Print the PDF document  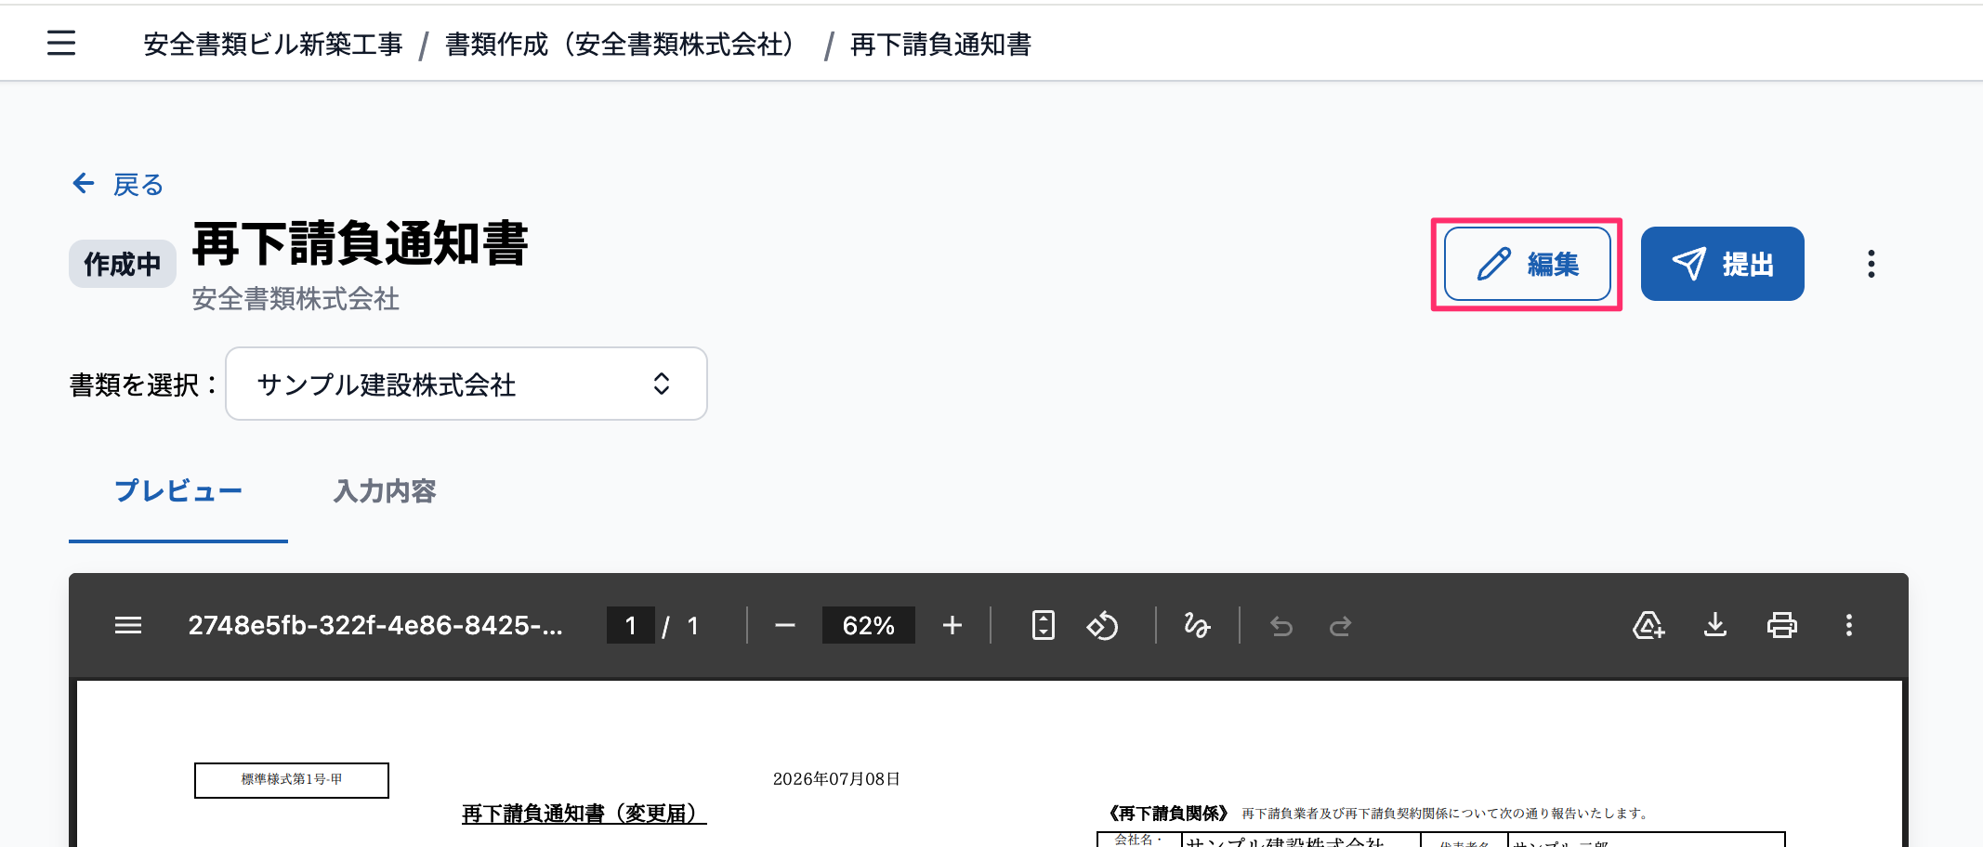1782,626
